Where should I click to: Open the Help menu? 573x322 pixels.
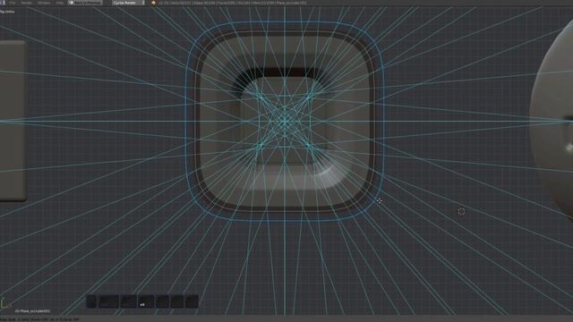pyautogui.click(x=60, y=3)
